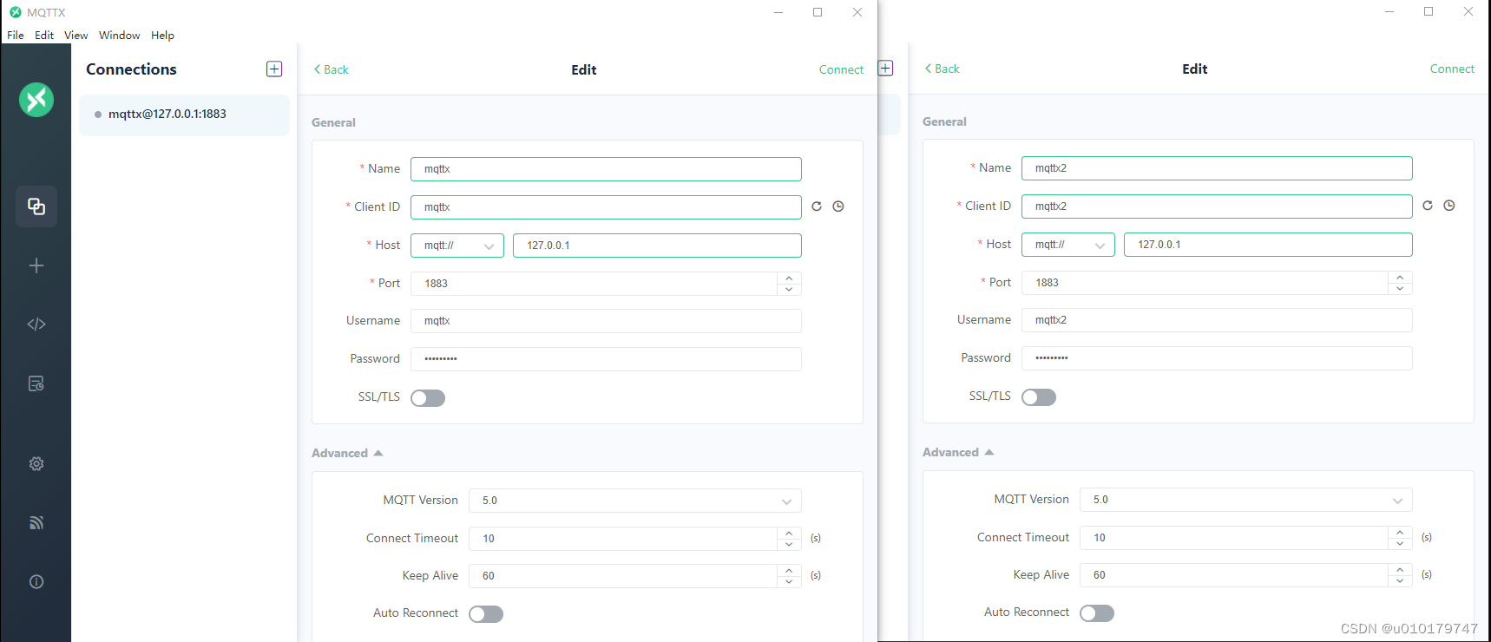Image resolution: width=1491 pixels, height=642 pixels.
Task: Increase Port value in the left window
Action: coord(789,278)
